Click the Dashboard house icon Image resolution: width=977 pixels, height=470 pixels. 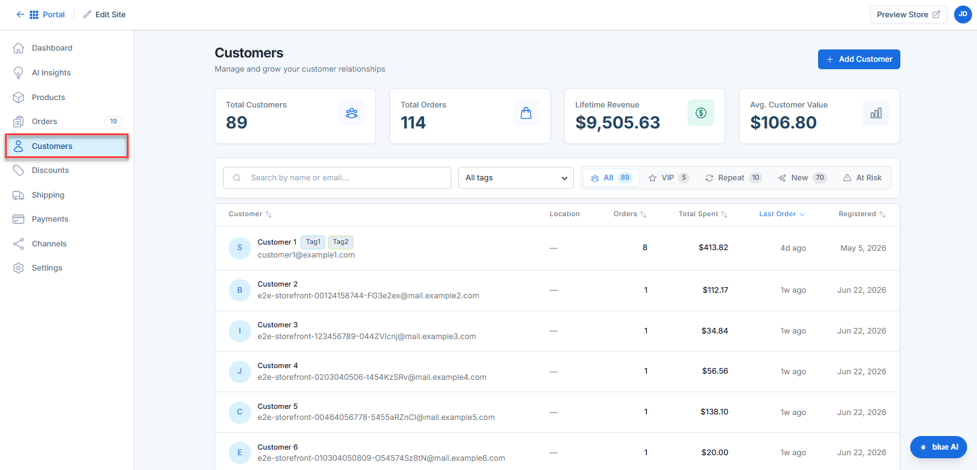pos(19,48)
